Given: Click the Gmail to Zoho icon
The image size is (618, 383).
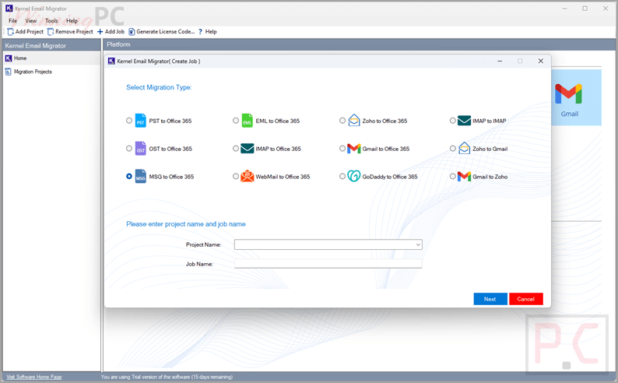Looking at the screenshot, I should (465, 177).
